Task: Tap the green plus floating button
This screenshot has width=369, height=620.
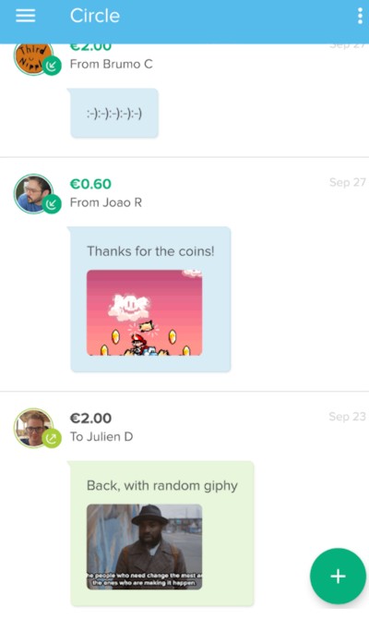Action: (338, 576)
